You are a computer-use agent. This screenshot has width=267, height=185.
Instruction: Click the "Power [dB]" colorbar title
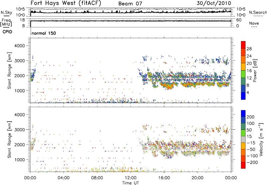pyautogui.click(x=255, y=70)
